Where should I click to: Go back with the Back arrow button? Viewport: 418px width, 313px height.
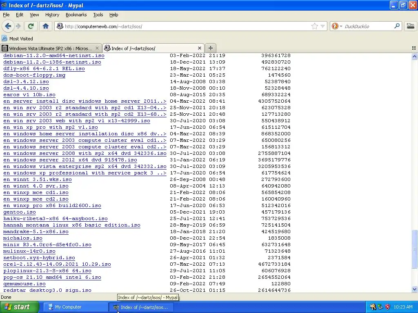[8, 26]
